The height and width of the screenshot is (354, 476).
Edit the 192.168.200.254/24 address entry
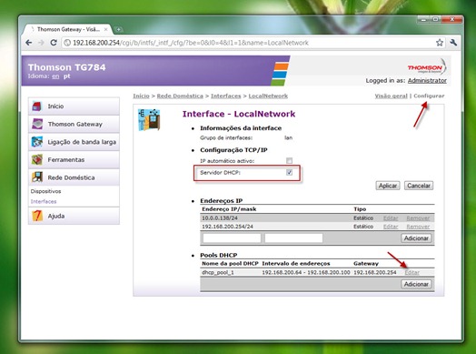click(391, 227)
